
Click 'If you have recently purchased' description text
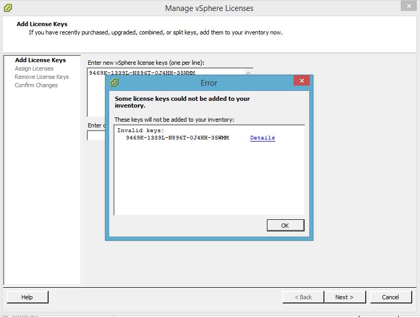click(x=156, y=32)
